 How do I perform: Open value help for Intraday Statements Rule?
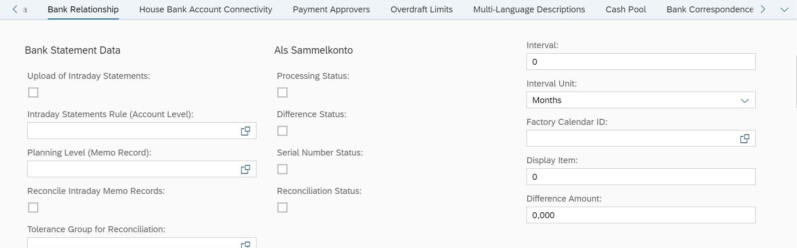coord(245,131)
